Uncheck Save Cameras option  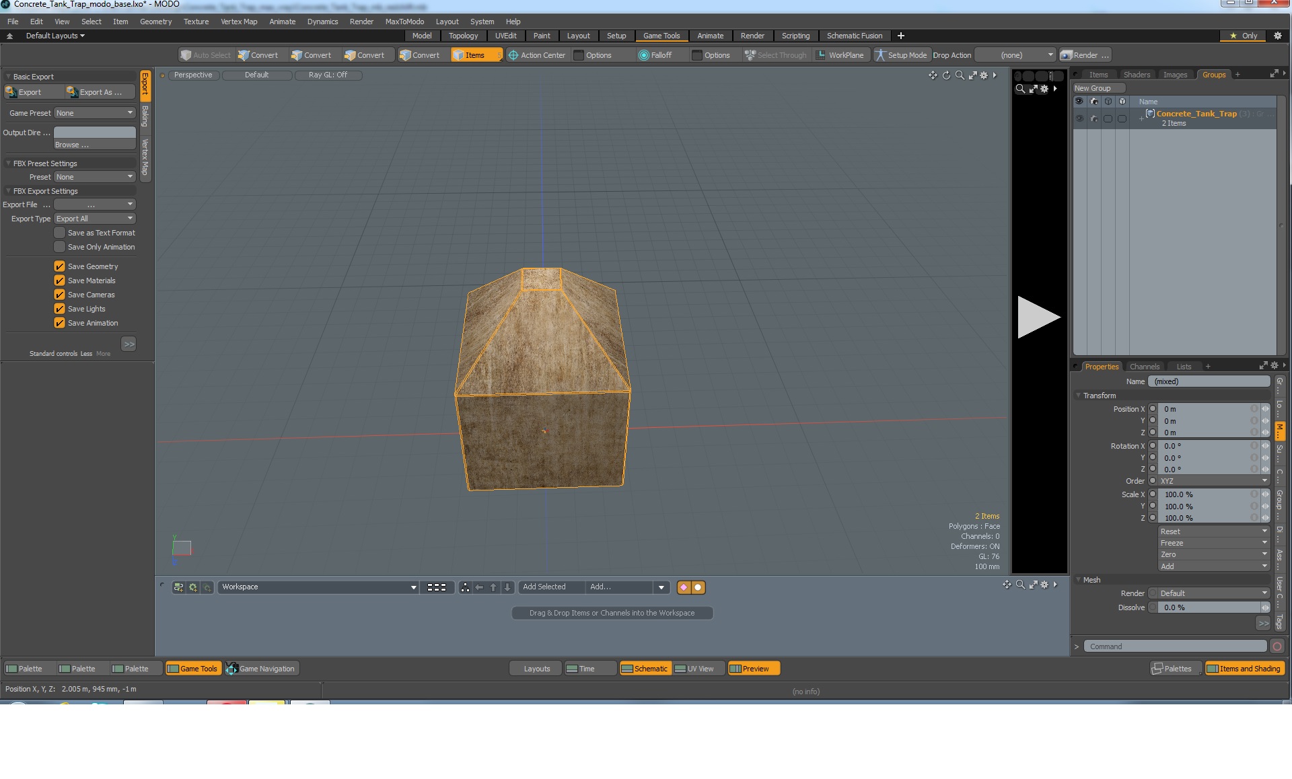(x=59, y=295)
